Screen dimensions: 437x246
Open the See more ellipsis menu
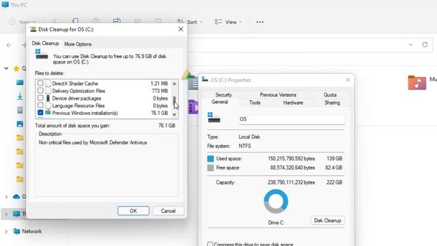click(x=259, y=22)
